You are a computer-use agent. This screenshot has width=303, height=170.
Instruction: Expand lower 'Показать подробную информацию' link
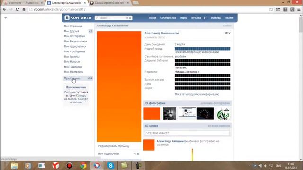(x=197, y=94)
